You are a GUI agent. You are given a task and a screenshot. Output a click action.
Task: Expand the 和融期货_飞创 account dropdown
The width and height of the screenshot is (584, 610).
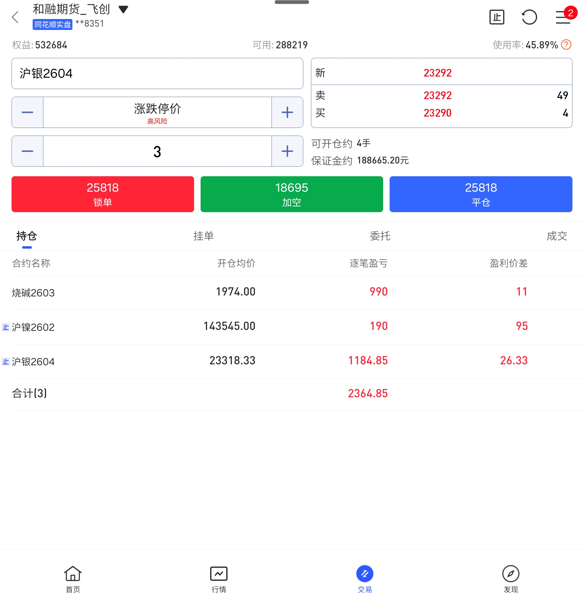click(123, 9)
